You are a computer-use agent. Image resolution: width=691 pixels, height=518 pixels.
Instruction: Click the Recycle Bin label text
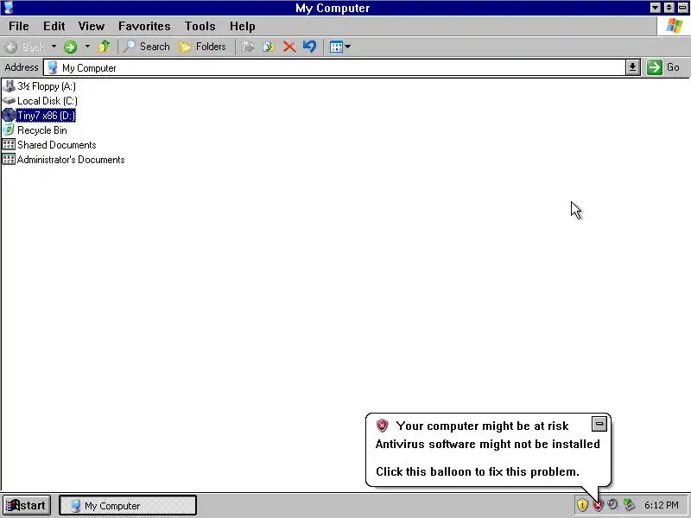tap(42, 130)
